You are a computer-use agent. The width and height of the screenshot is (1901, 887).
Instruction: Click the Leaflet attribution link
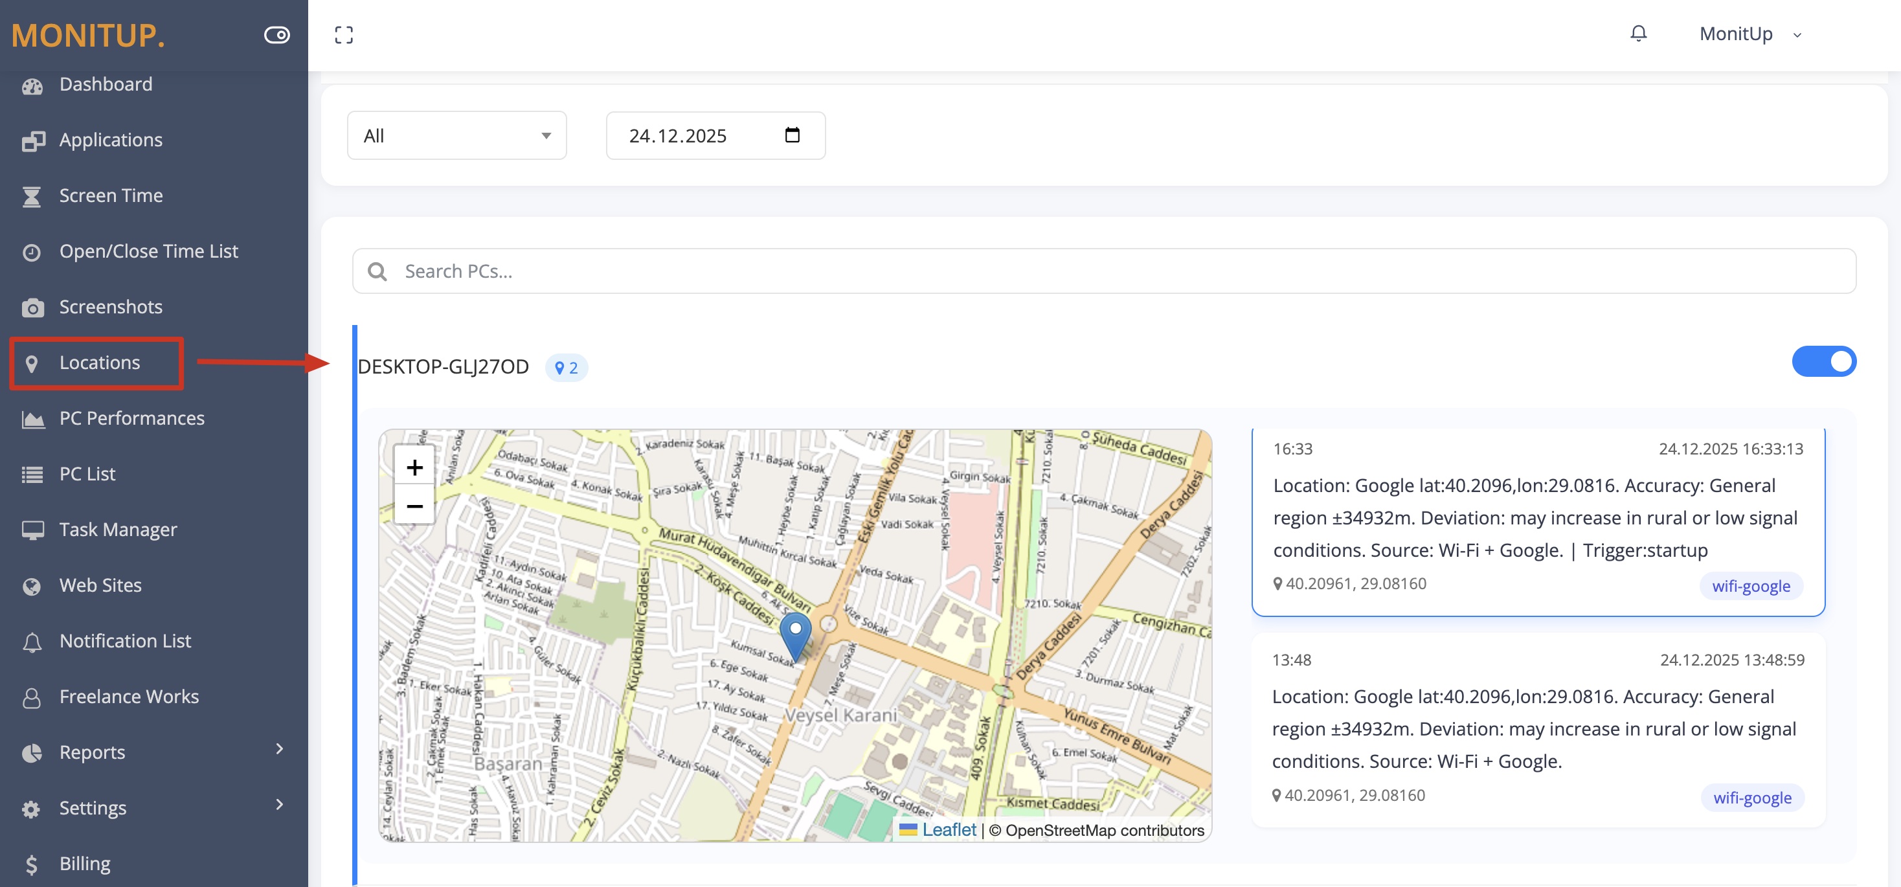[x=949, y=829]
